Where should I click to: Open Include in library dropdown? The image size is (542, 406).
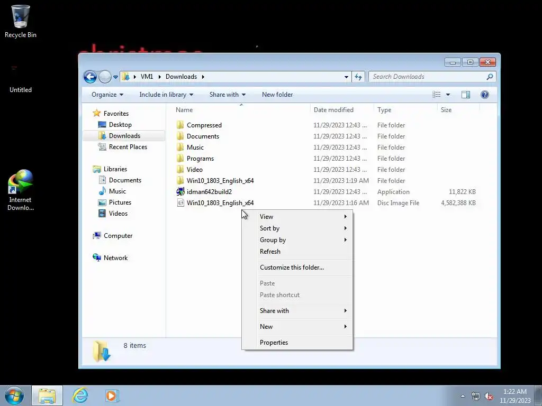(166, 95)
